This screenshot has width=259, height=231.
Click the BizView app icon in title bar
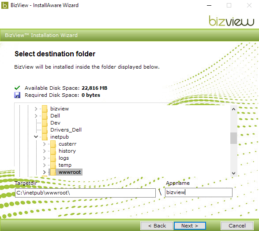pos(5,5)
